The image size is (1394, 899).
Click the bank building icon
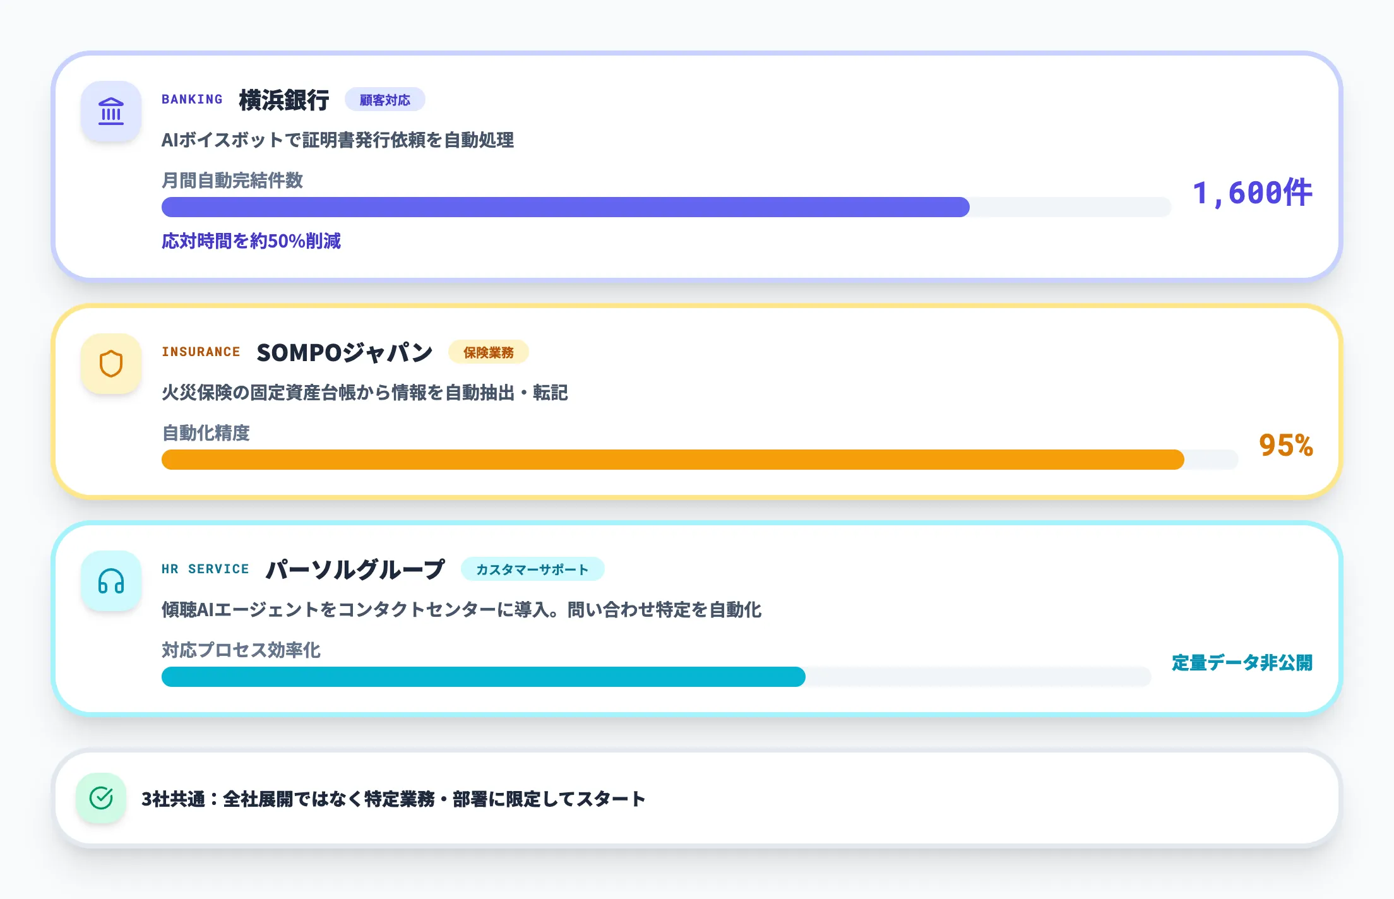click(x=111, y=111)
